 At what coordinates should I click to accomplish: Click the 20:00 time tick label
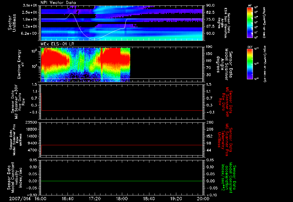click(203, 199)
